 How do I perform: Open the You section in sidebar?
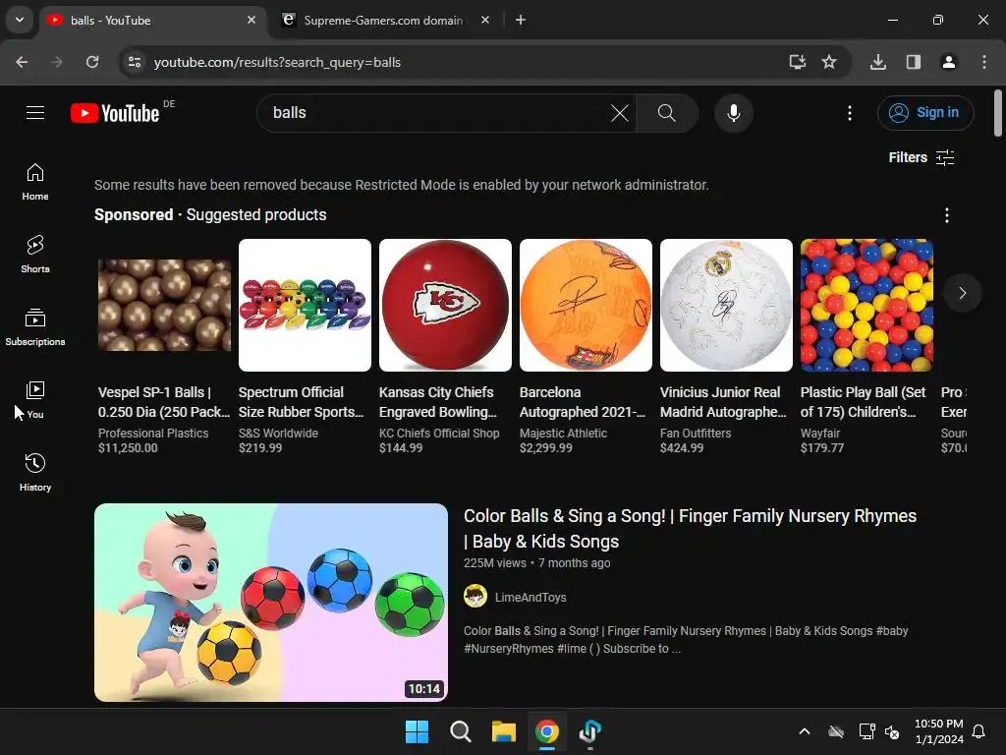tap(35, 400)
